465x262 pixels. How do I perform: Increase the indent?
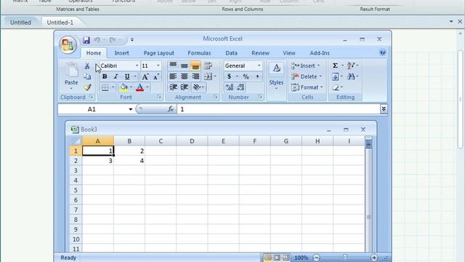coord(184,87)
